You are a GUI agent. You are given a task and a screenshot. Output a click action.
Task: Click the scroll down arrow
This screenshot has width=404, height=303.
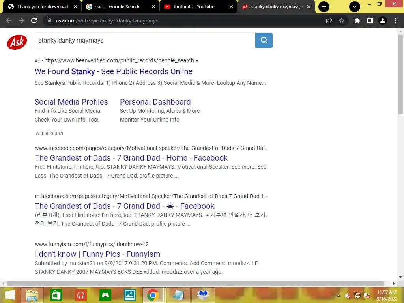tap(400, 277)
